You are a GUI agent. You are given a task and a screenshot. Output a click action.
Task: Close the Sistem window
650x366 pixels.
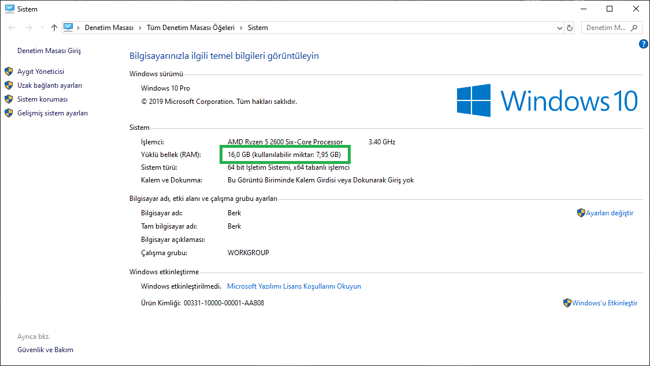click(x=636, y=9)
